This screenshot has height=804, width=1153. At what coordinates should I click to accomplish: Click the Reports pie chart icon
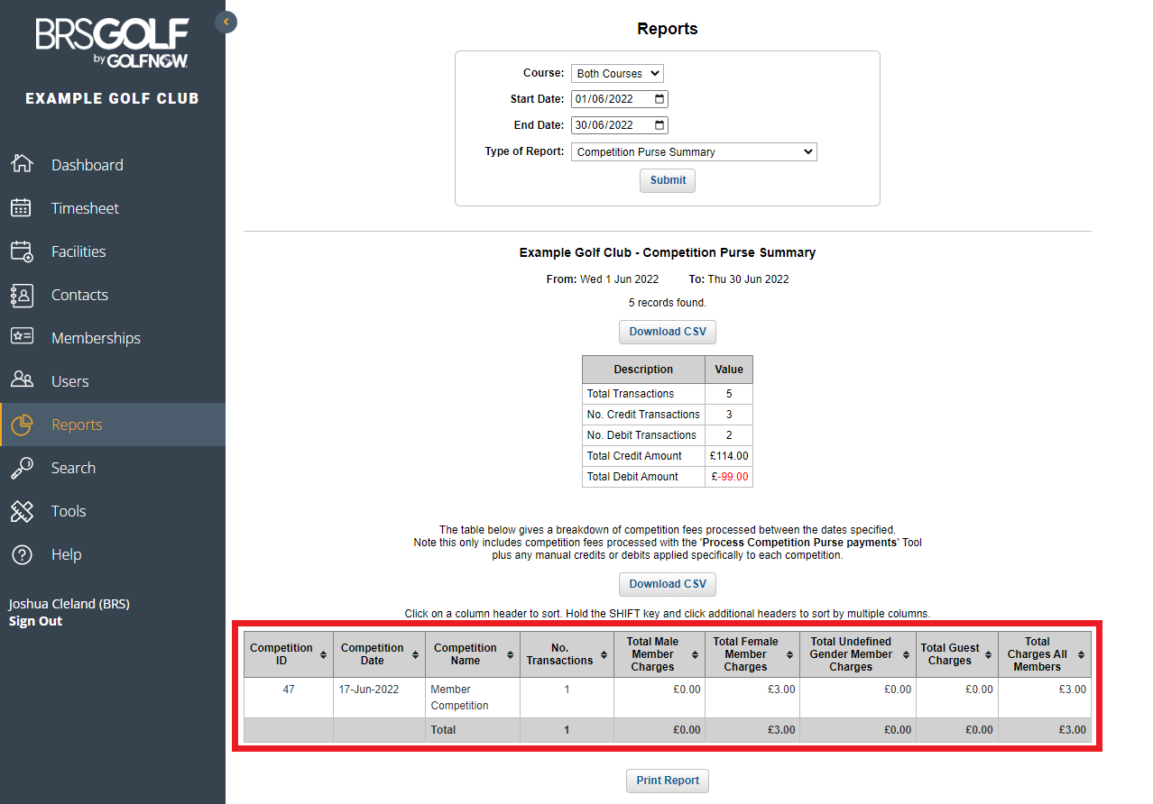click(22, 424)
